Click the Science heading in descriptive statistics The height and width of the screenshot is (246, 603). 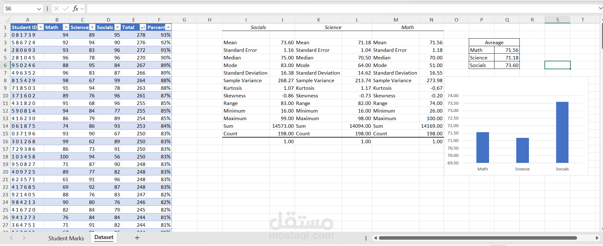tap(333, 27)
